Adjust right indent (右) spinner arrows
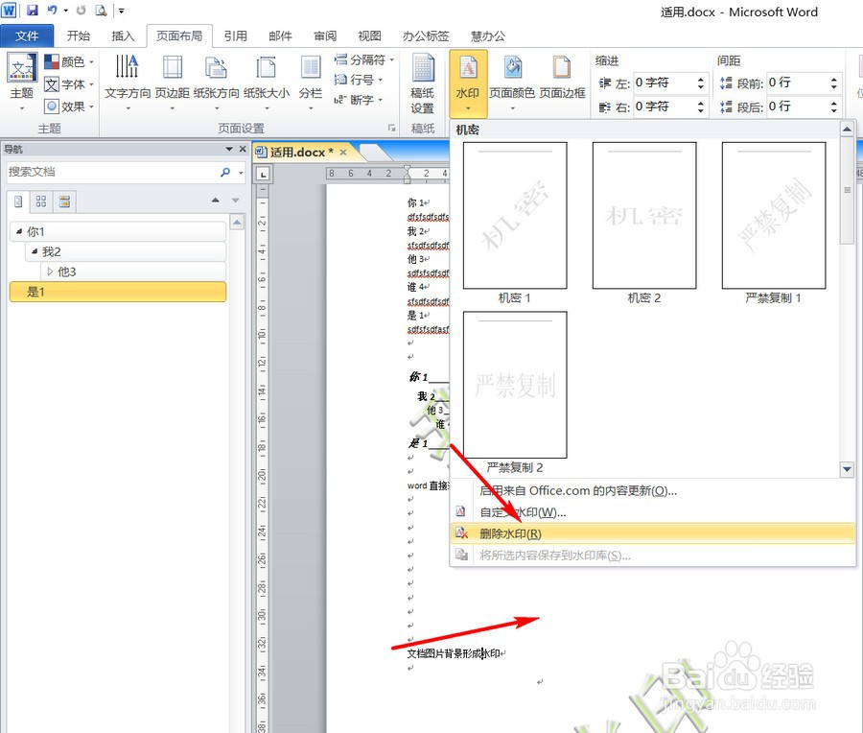This screenshot has width=863, height=733. 700,106
